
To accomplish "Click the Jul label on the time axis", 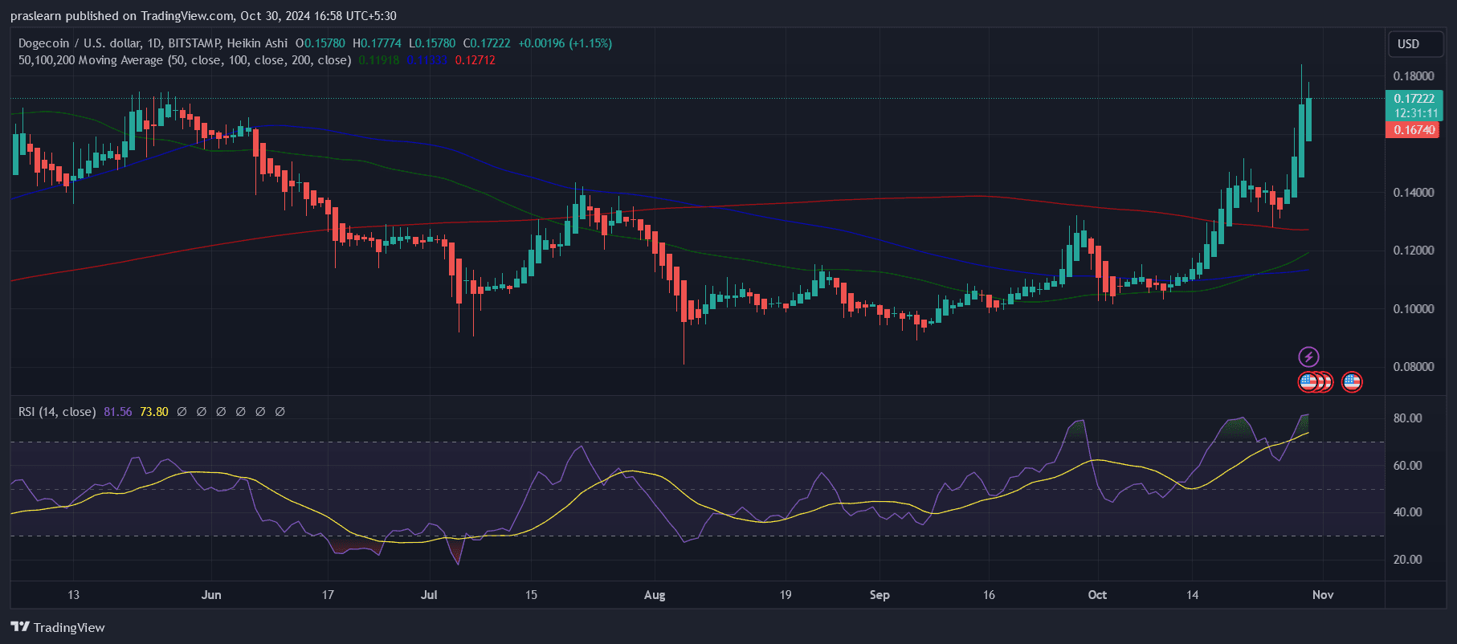I will (x=429, y=595).
